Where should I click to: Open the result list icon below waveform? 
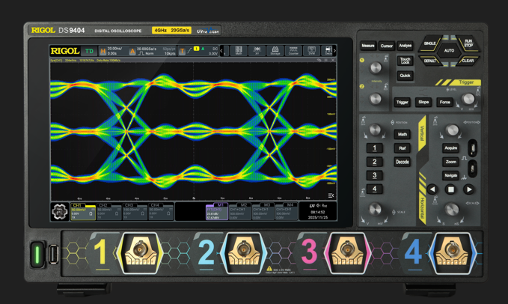(331, 195)
